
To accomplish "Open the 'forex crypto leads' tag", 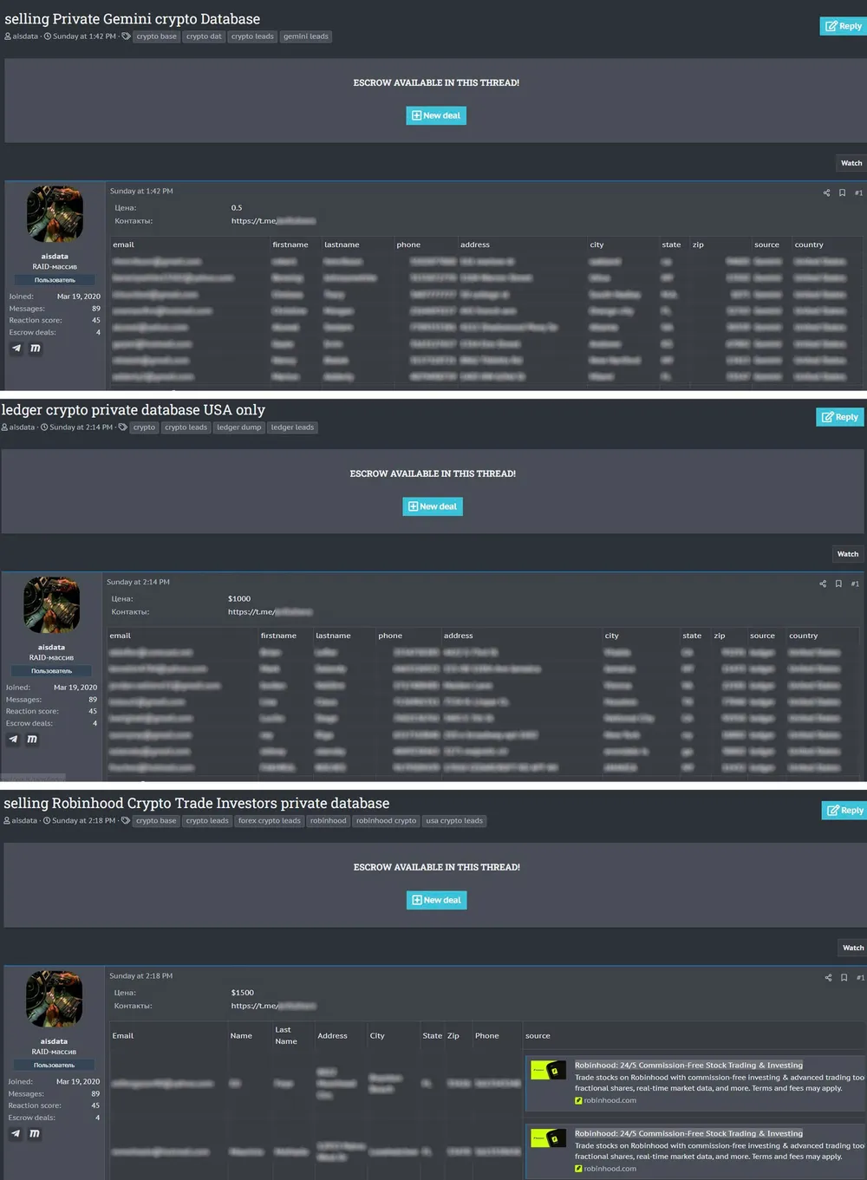I will coord(269,821).
